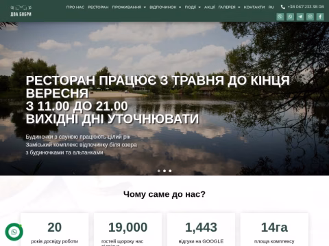Switch language to RU
The image size is (329, 246).
[271, 8]
